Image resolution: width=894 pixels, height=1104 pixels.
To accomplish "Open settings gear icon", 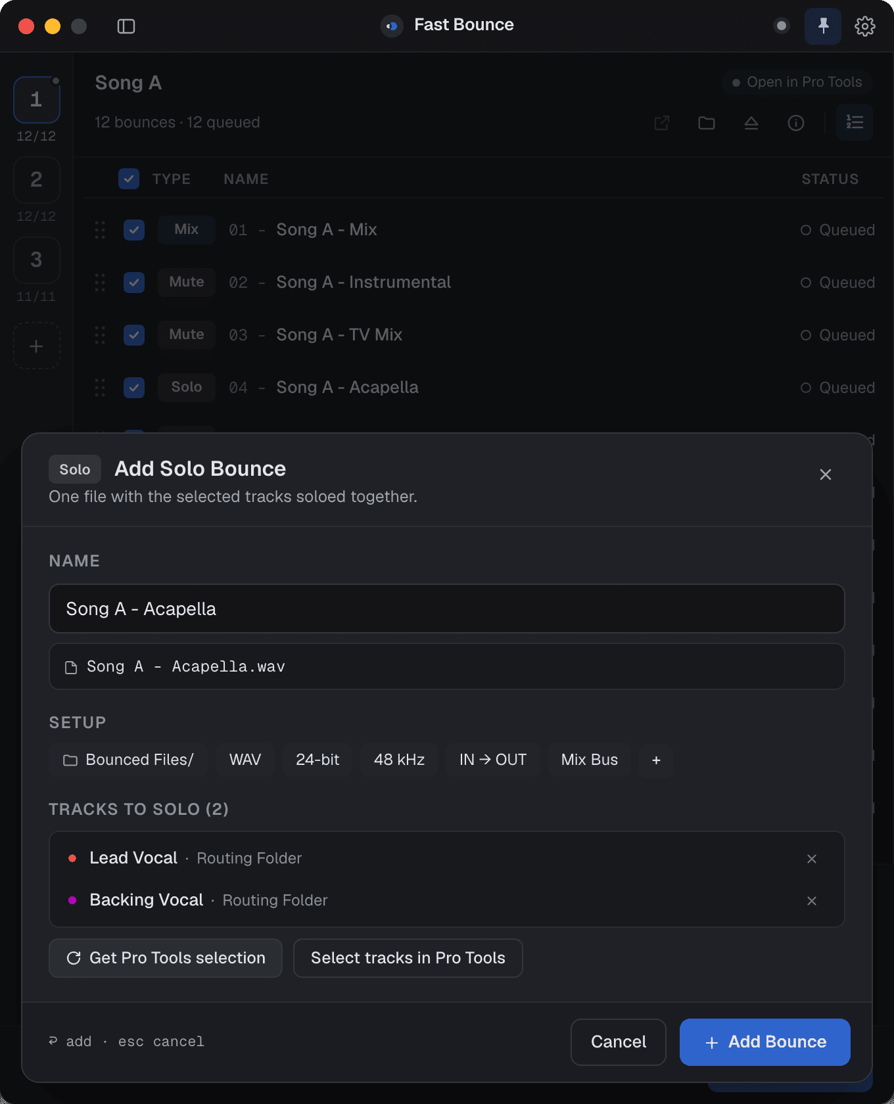I will (x=865, y=26).
